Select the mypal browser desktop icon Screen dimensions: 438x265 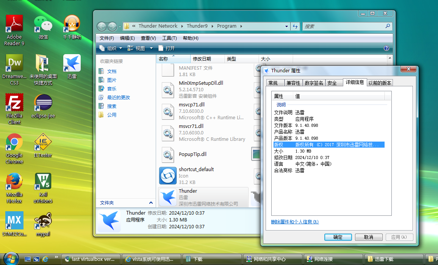pos(43,224)
